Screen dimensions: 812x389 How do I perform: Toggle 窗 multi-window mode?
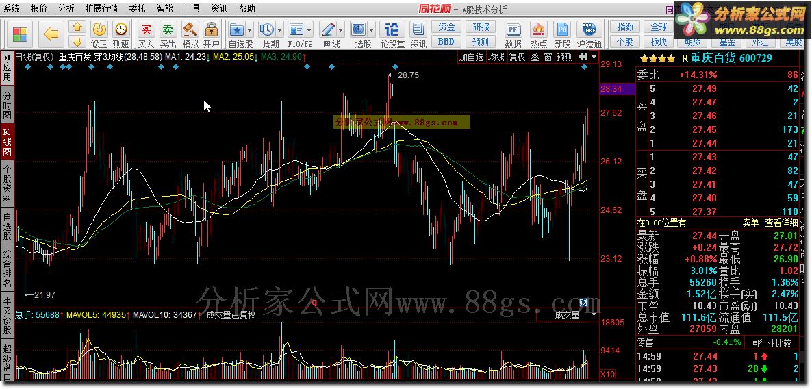547,57
